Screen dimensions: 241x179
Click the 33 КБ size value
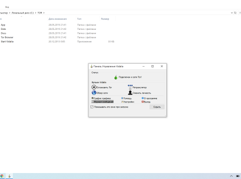(111, 41)
